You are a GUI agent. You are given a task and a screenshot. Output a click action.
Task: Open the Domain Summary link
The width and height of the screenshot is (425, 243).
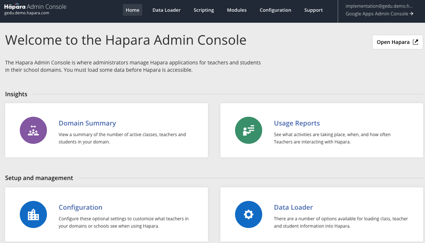[87, 123]
